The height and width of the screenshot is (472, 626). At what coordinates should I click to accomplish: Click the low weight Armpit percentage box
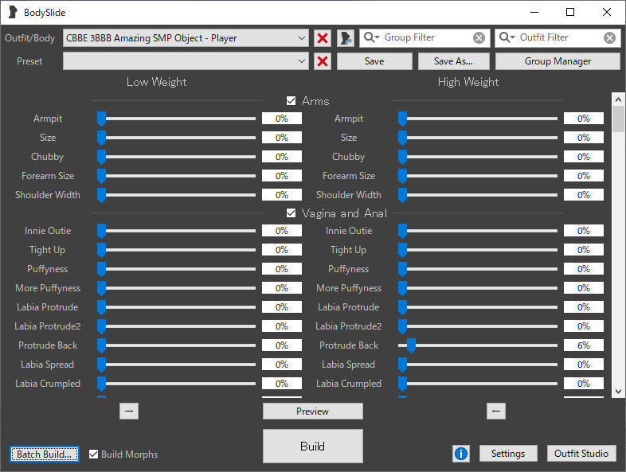click(x=282, y=119)
